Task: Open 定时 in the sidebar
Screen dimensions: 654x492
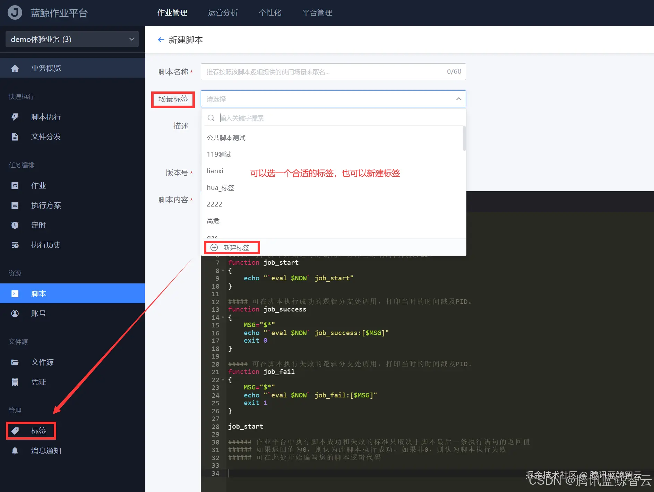Action: pyautogui.click(x=72, y=225)
